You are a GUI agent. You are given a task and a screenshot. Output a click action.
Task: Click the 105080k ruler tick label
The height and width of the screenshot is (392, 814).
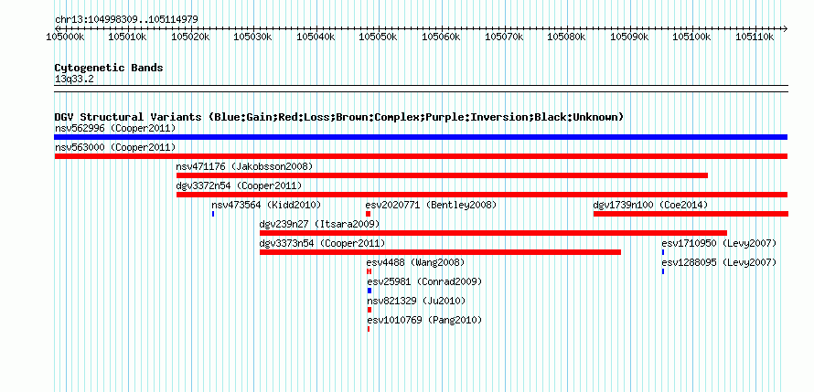tap(568, 37)
